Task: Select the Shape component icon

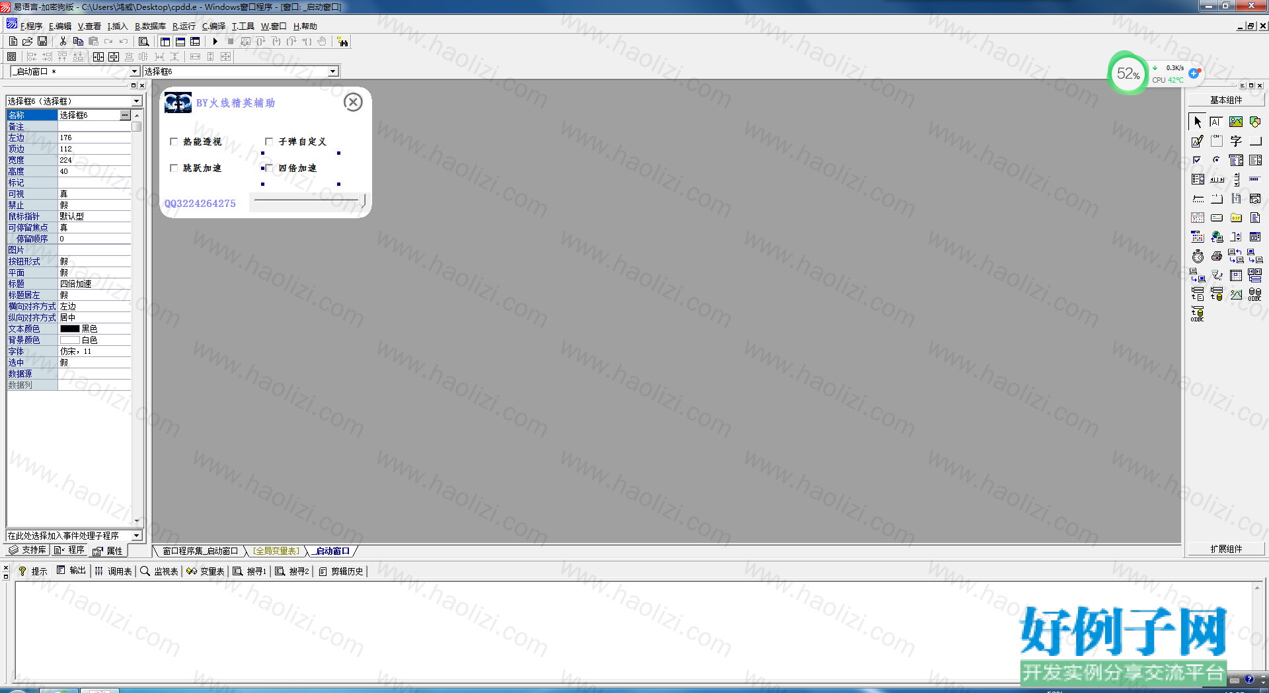Action: click(x=1255, y=122)
